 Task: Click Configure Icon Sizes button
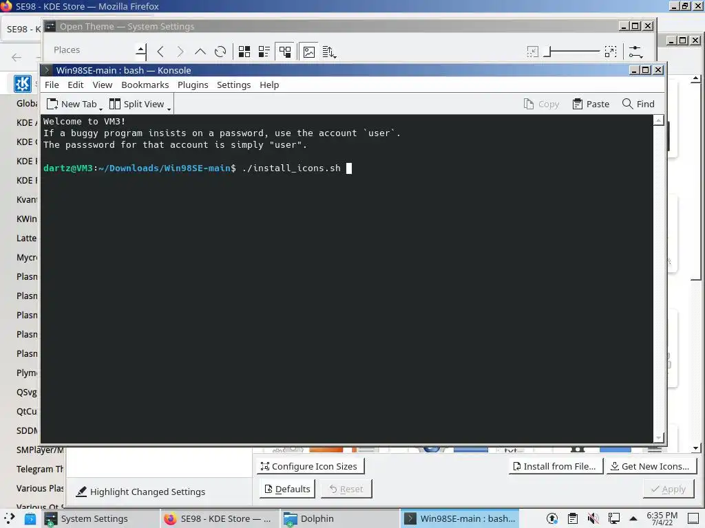coord(310,467)
